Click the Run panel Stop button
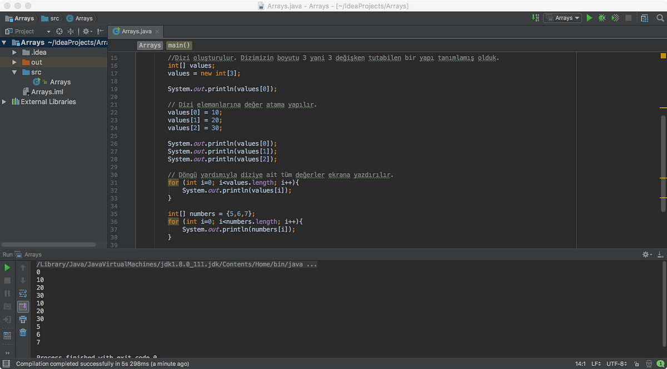Viewport: 667px width, 369px height. [7, 280]
